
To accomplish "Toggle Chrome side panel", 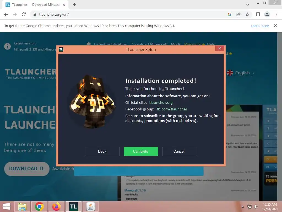I will 258,14.
